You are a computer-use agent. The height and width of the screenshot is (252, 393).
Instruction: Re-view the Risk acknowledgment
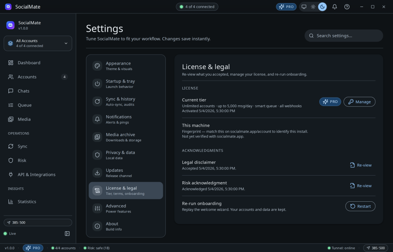[x=361, y=186]
